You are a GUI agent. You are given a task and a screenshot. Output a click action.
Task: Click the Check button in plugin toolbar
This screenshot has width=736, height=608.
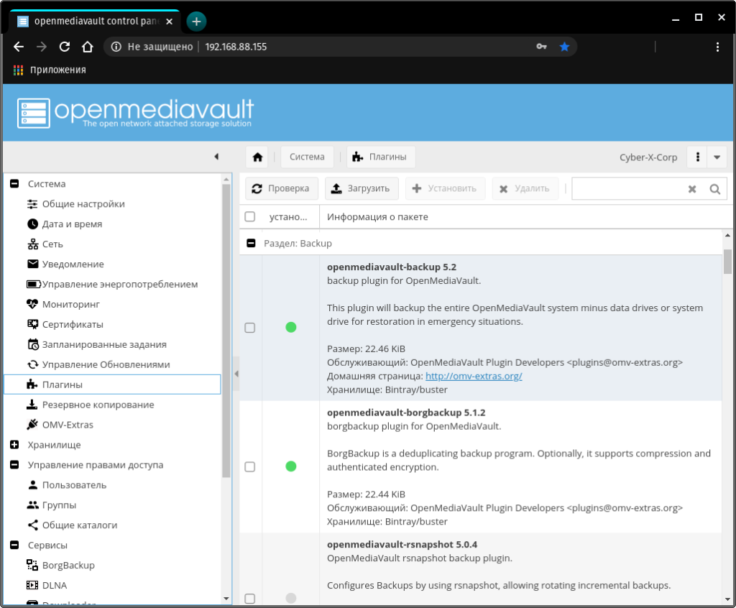pyautogui.click(x=282, y=189)
